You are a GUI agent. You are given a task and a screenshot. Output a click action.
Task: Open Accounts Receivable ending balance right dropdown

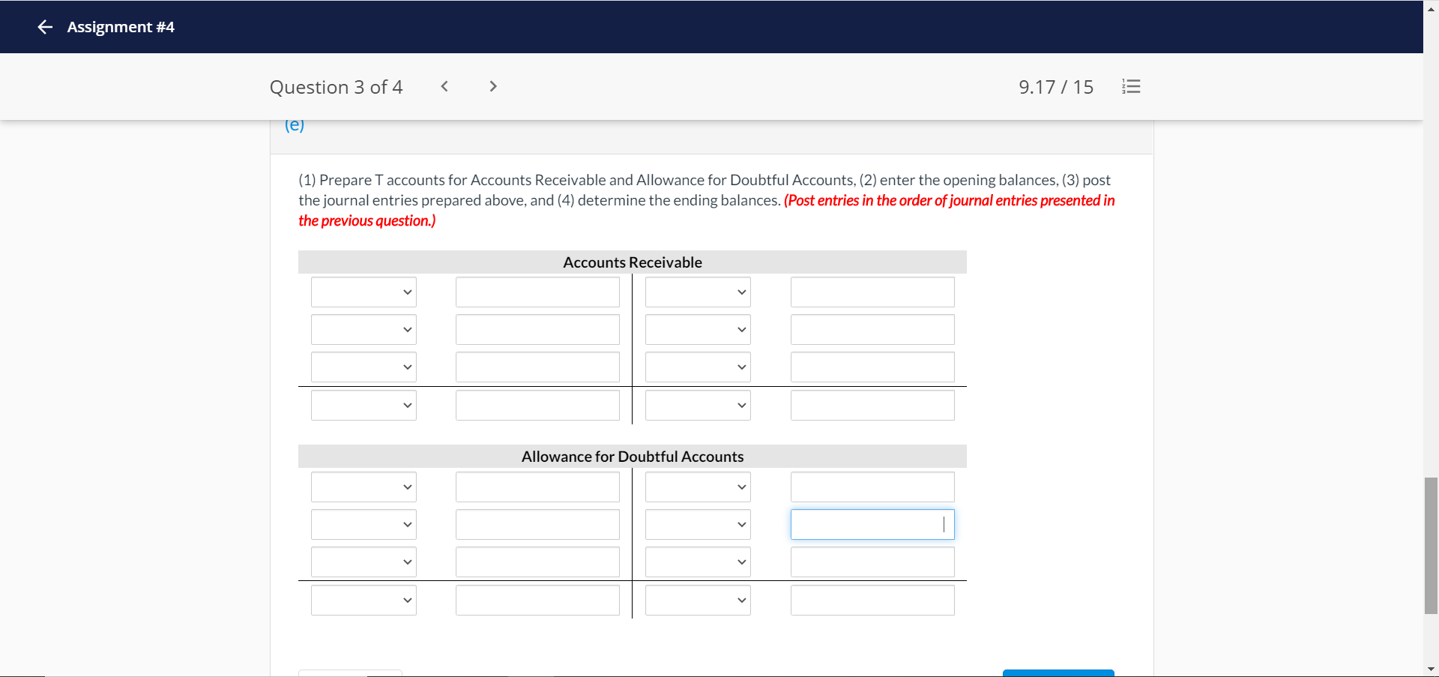pyautogui.click(x=698, y=406)
